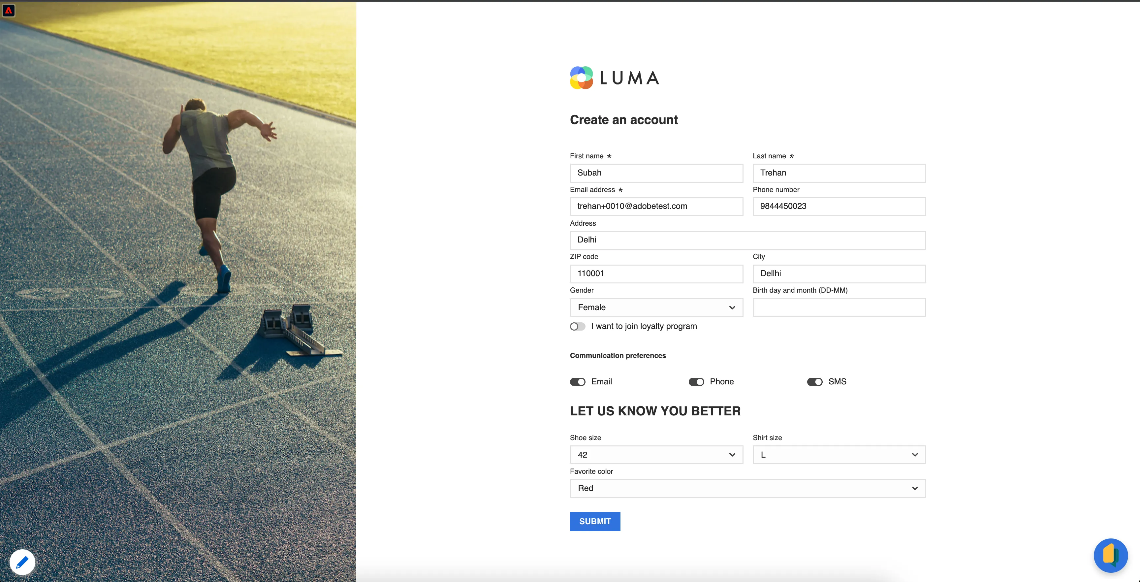1140x582 pixels.
Task: Click the Phone number field
Action: (839, 206)
